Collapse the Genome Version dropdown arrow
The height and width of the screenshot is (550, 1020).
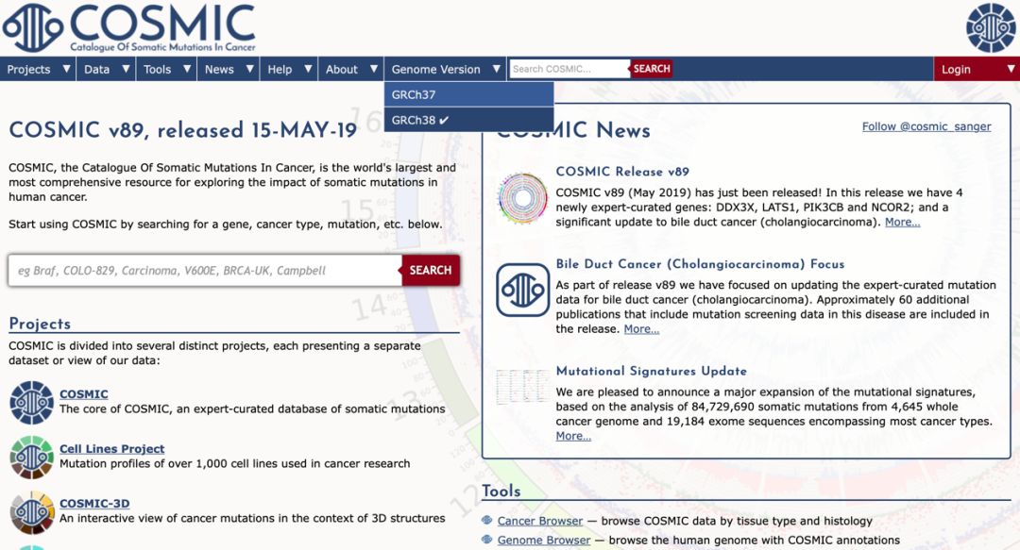(497, 68)
